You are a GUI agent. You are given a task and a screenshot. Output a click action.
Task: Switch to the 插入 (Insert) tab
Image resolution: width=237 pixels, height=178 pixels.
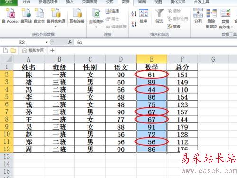[70, 2]
